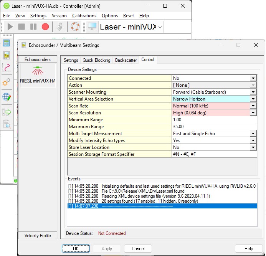
Task: Click the Pause toolbar icon
Action: point(33,27)
